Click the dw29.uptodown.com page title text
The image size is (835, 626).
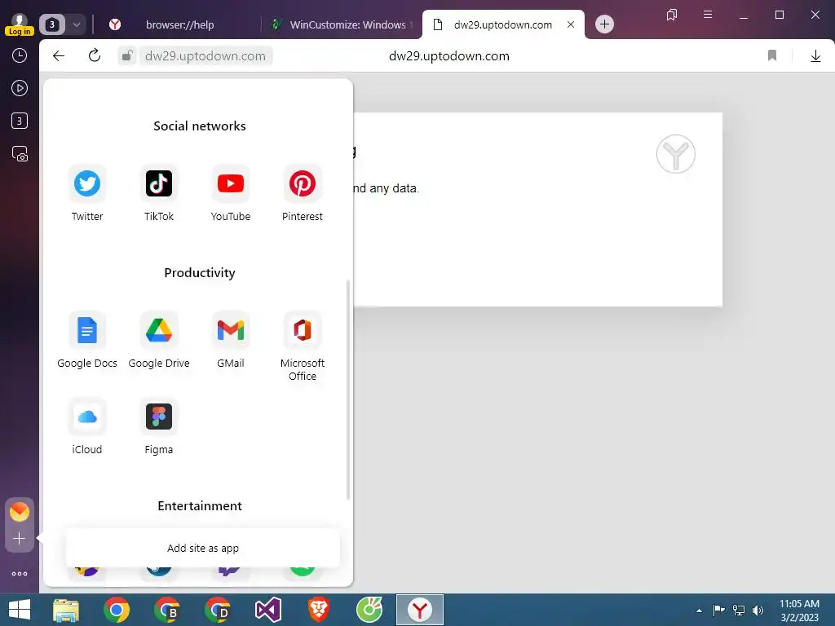pyautogui.click(x=449, y=56)
